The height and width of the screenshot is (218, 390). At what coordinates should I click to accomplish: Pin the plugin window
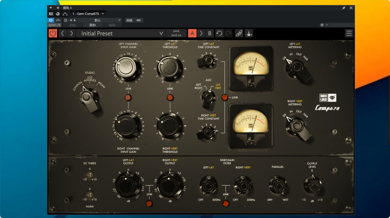coord(344,8)
